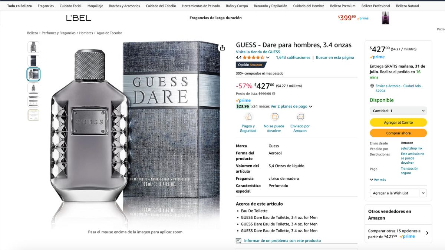Click the Agregar al Carrito button
This screenshot has height=250, width=445.
point(398,123)
